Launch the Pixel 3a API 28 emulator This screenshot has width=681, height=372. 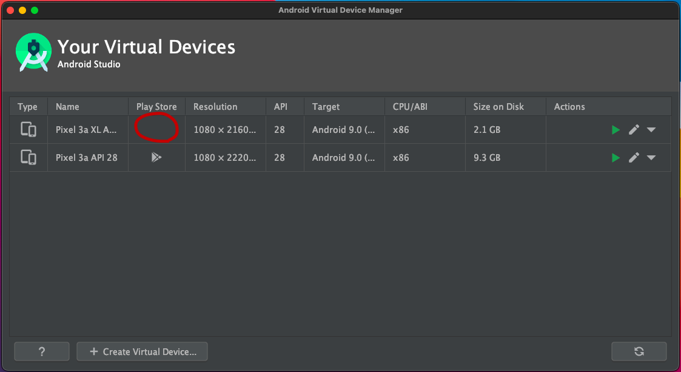pyautogui.click(x=616, y=158)
